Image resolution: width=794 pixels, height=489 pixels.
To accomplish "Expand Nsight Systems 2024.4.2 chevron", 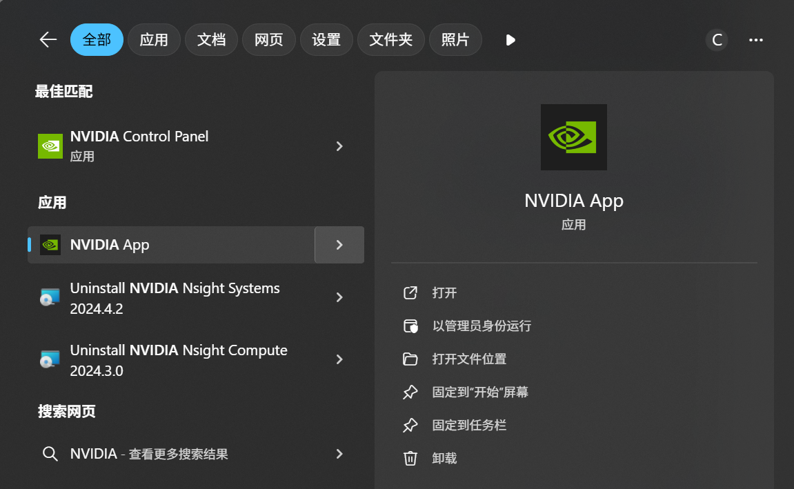I will [x=339, y=298].
